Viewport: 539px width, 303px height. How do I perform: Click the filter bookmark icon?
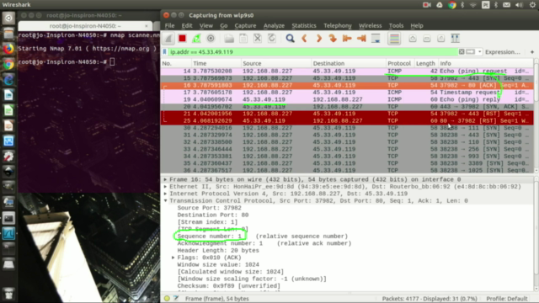(165, 52)
